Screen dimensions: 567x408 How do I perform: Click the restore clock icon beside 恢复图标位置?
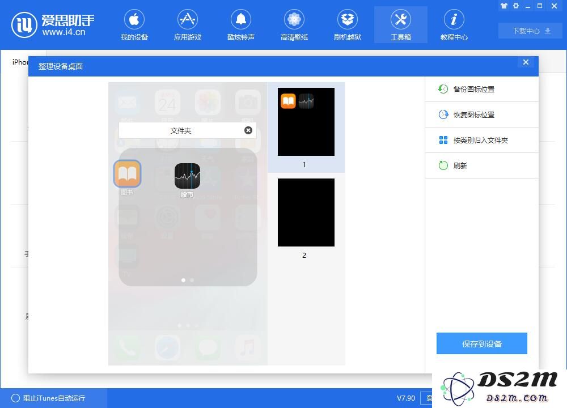click(x=443, y=114)
